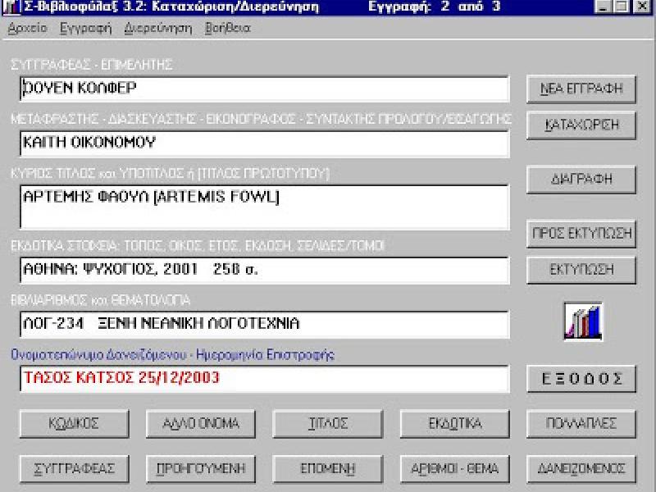Click the ΔΙΑΓΡΑΦΗ button
The image size is (656, 492).
[x=581, y=179]
